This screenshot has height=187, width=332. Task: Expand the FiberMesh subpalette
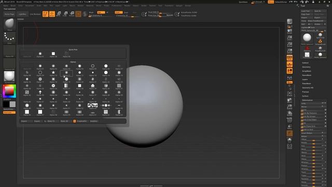click(307, 84)
